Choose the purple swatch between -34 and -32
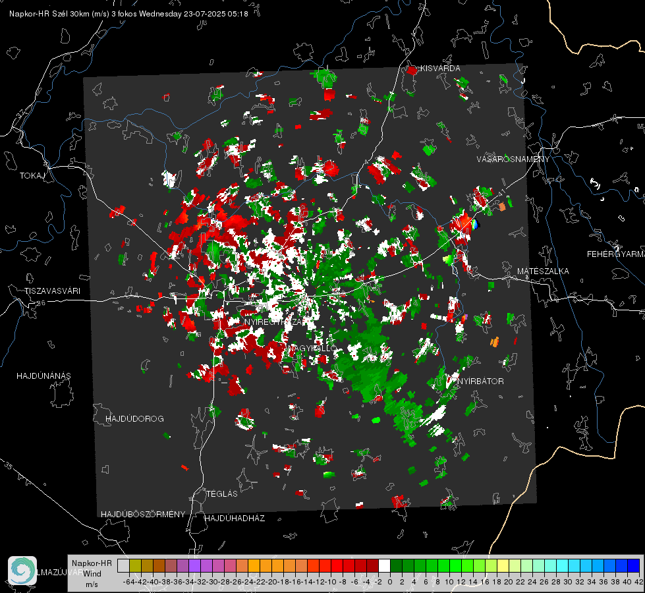This screenshot has width=645, height=593. [x=194, y=566]
